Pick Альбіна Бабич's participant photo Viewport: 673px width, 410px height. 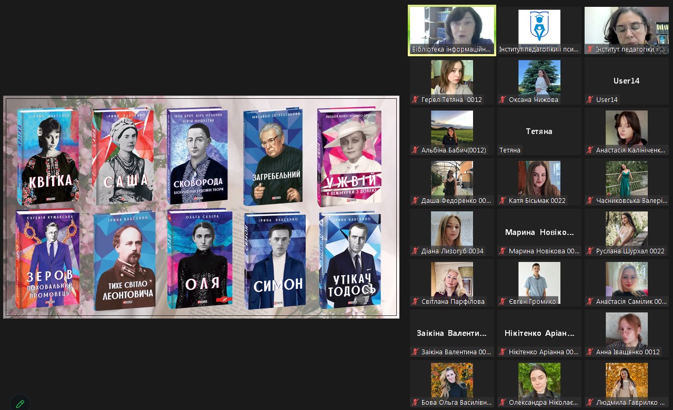click(452, 128)
